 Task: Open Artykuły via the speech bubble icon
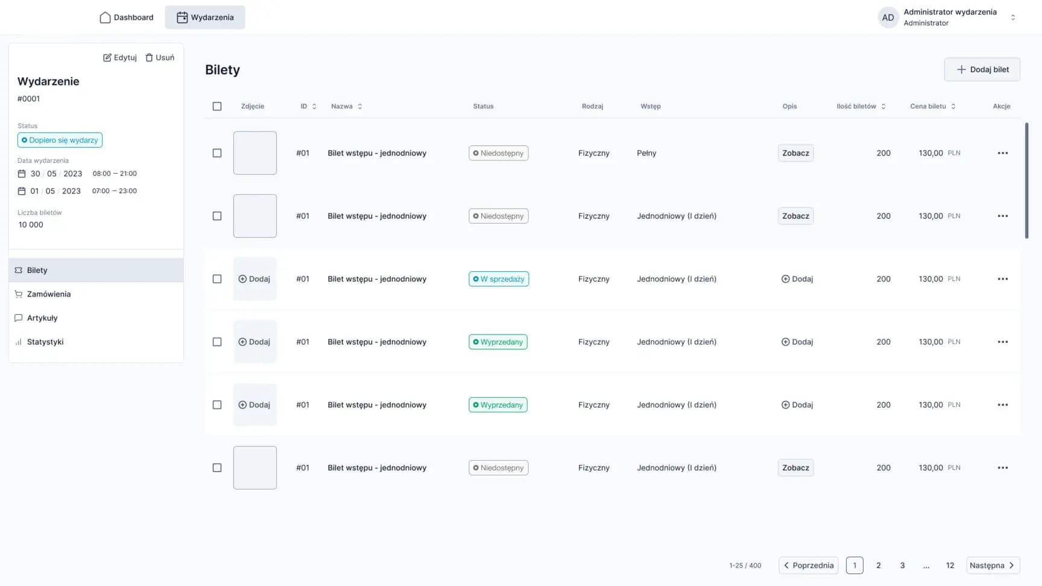click(x=19, y=318)
